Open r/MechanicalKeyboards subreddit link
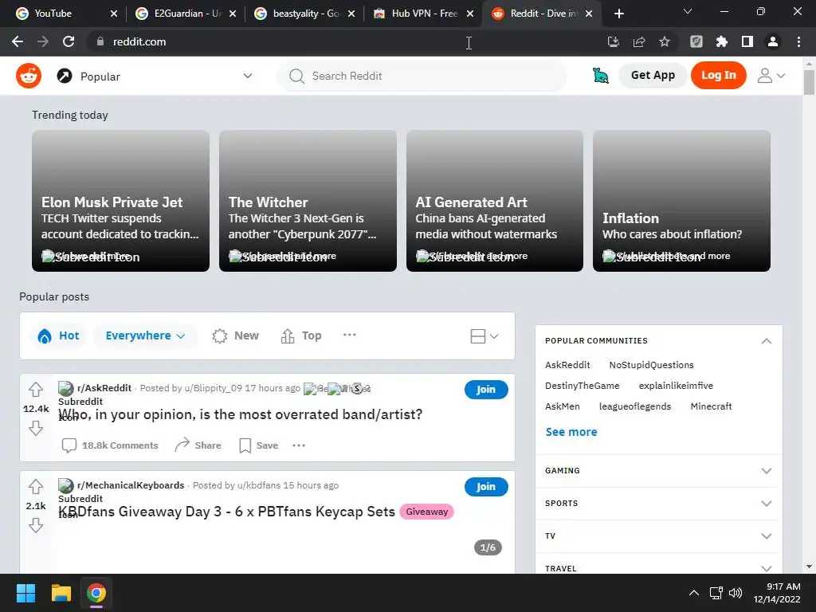Viewport: 816px width, 612px height. pos(131,485)
